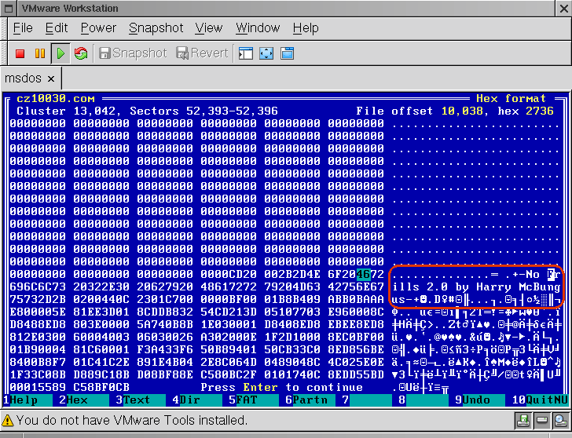Click hex value 00015589
The height and width of the screenshot is (438, 572).
tap(38, 387)
